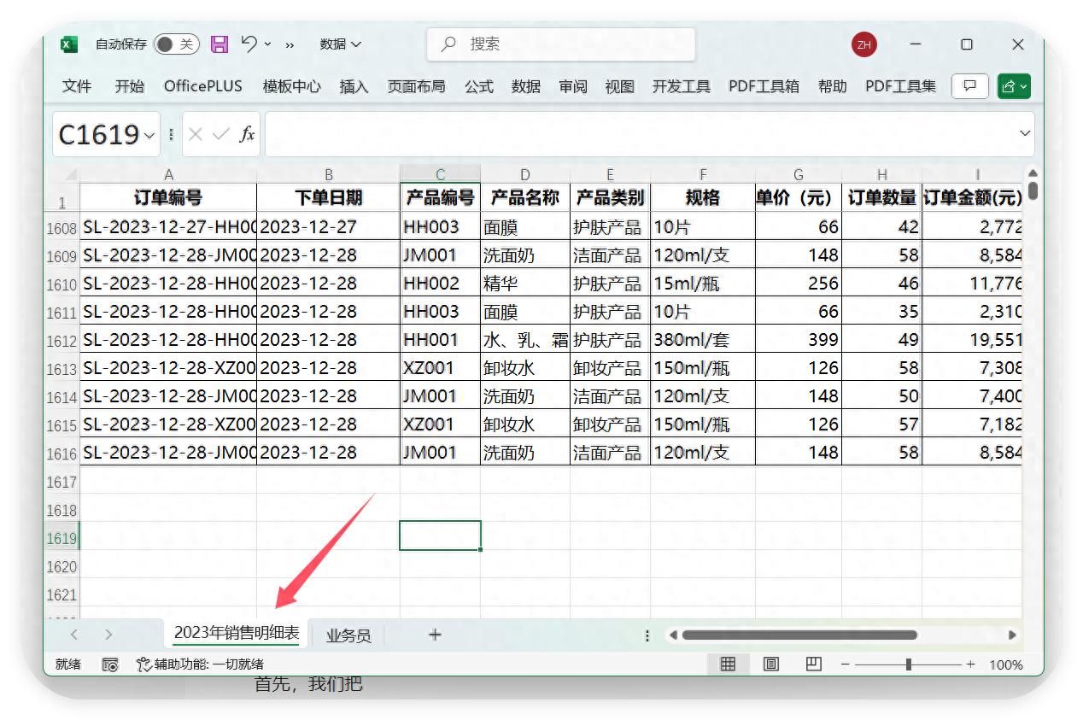Viewport: 1083px width, 720px height.
Task: Open the 数据 title dropdown
Action: (x=341, y=44)
